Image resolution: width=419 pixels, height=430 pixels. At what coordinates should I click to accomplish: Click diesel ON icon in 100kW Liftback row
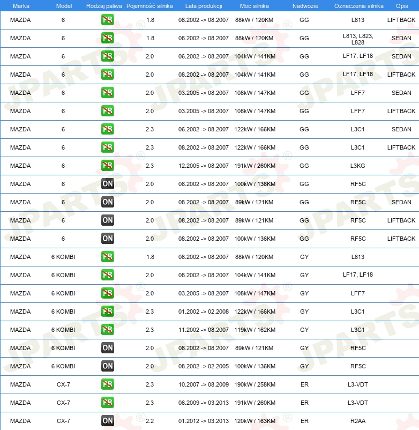click(x=107, y=239)
